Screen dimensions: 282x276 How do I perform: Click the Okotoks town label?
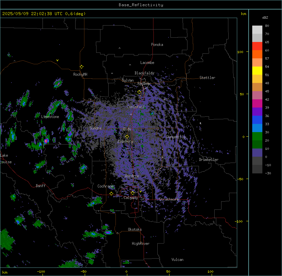(135, 229)
